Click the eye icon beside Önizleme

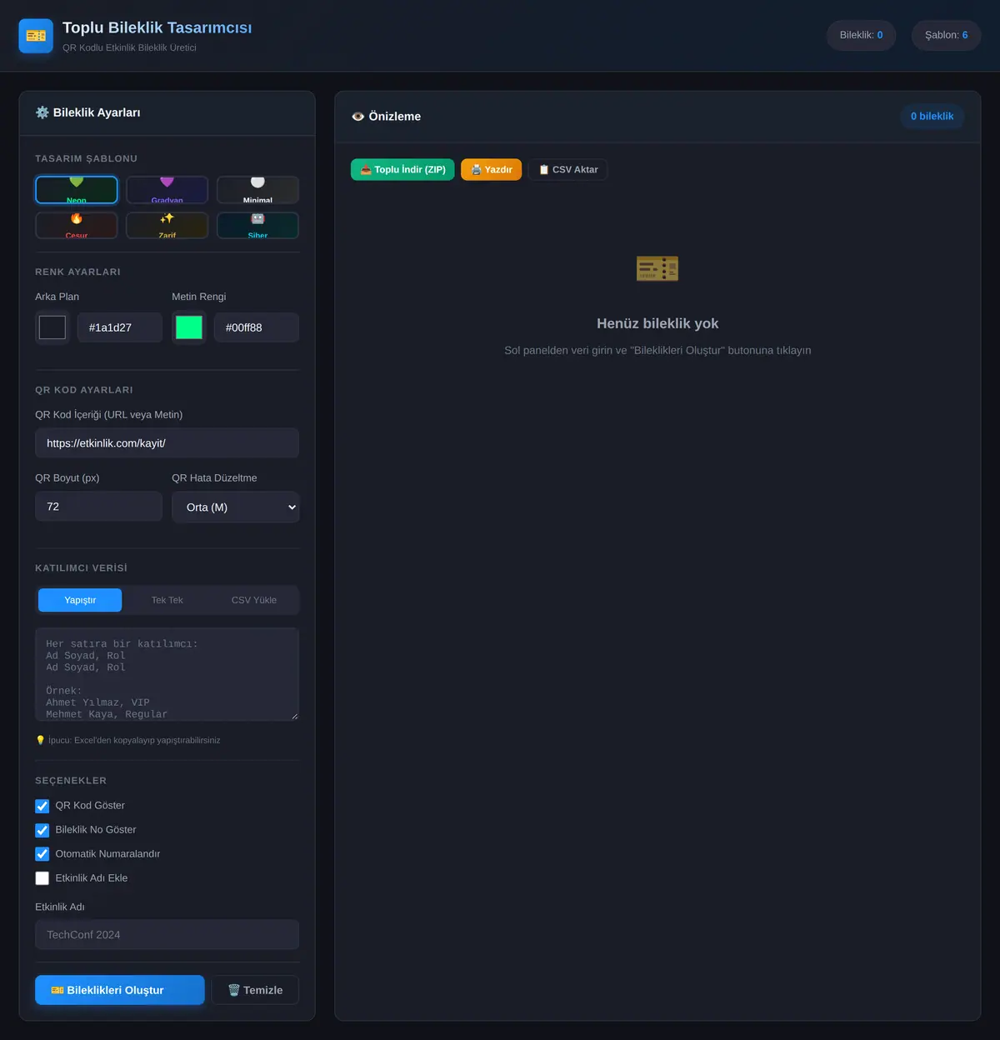pyautogui.click(x=358, y=117)
